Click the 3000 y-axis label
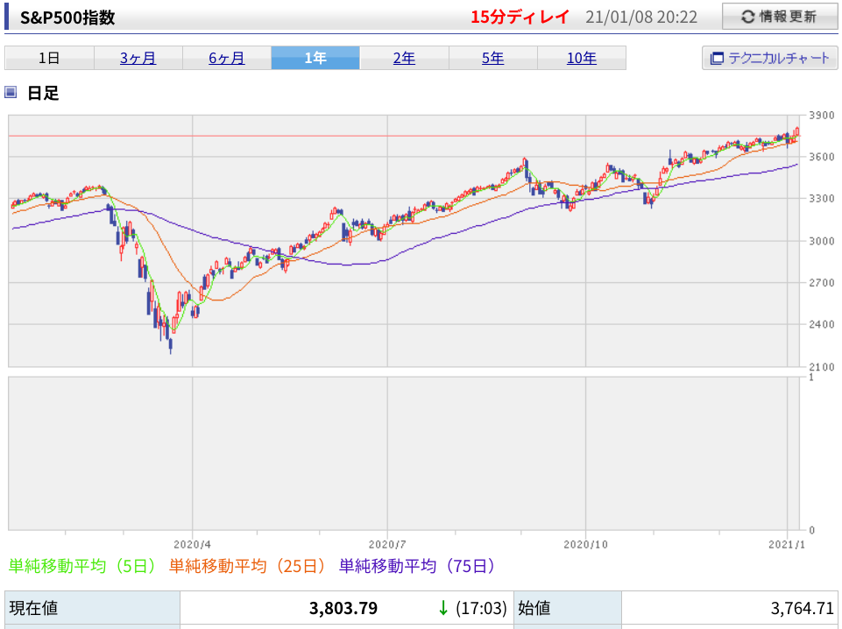Viewport: 842px width, 629px height. click(x=822, y=241)
